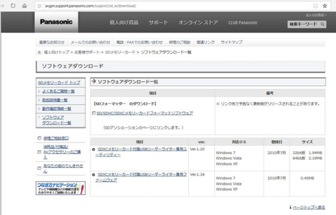Download the SDXC USBリーダーライター専用ファームウェア
Screen dimensions: 336x215
(141, 177)
